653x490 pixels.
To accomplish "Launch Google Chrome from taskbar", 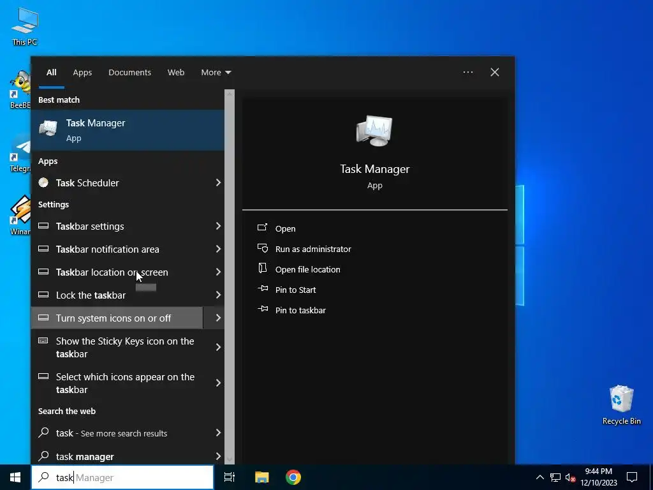I will tap(293, 477).
